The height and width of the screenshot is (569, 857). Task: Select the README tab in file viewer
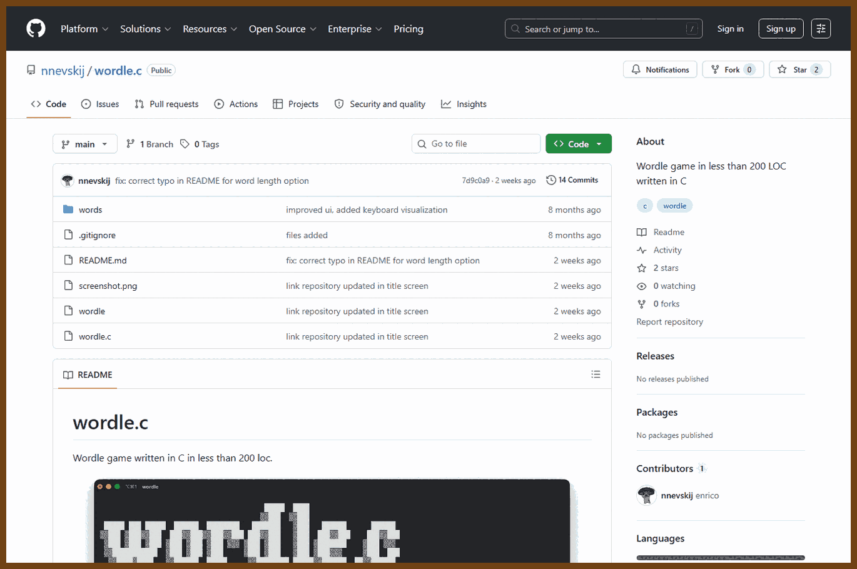click(x=88, y=375)
